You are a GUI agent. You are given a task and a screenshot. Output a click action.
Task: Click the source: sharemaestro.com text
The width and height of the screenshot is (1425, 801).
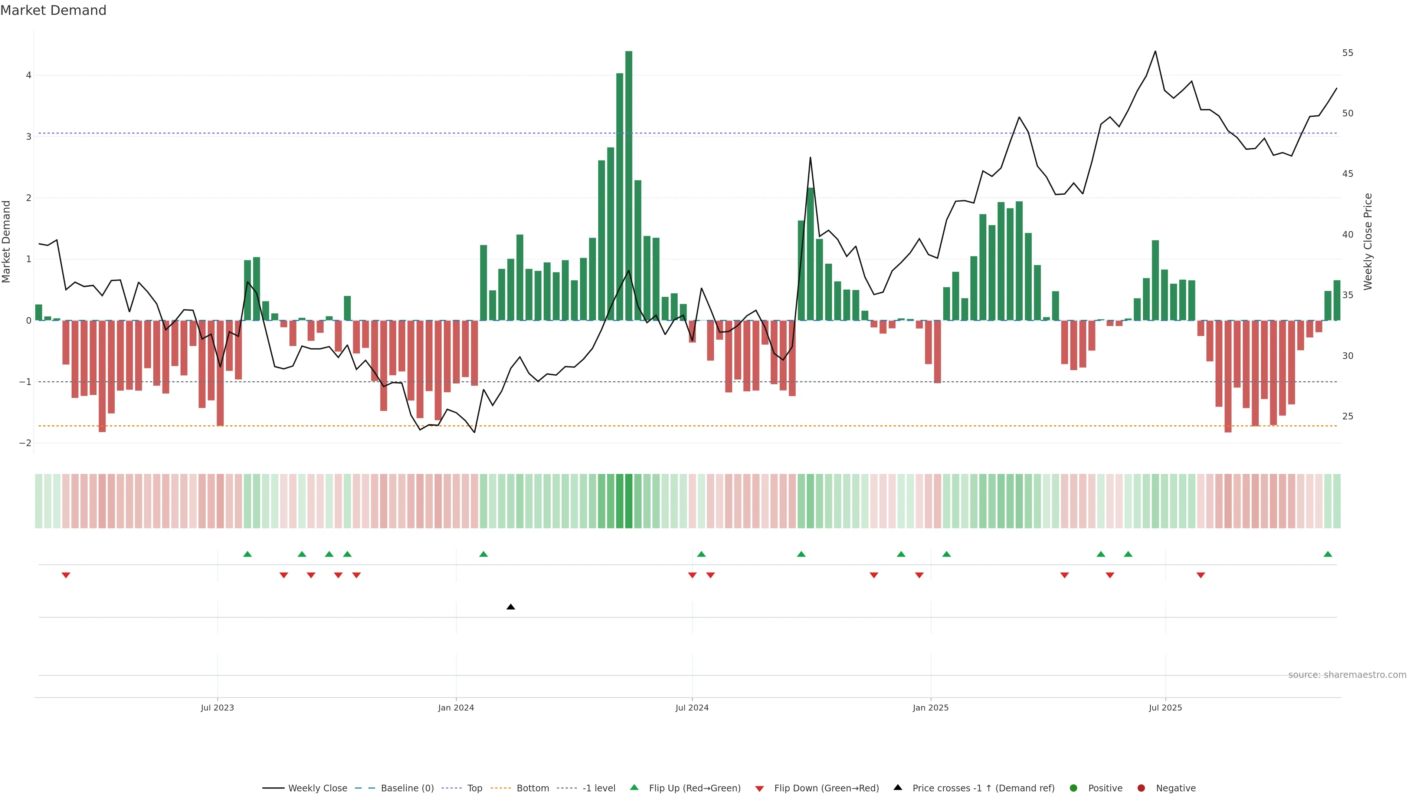1347,675
